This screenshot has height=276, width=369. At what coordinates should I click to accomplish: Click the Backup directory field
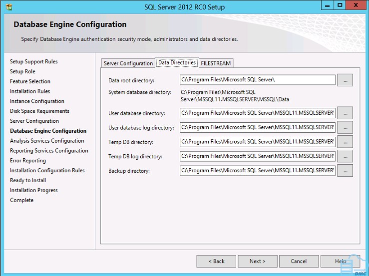(258, 170)
